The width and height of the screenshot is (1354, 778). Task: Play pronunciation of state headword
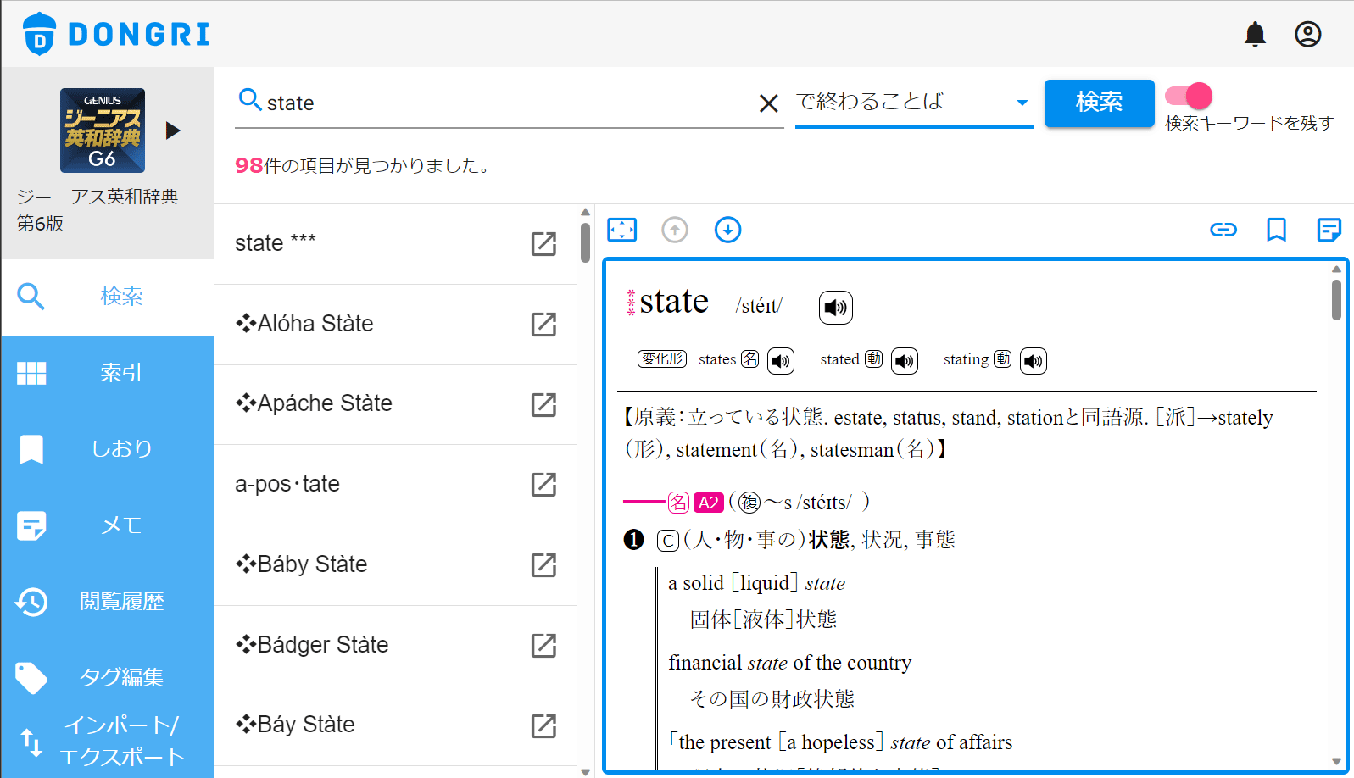click(x=835, y=308)
